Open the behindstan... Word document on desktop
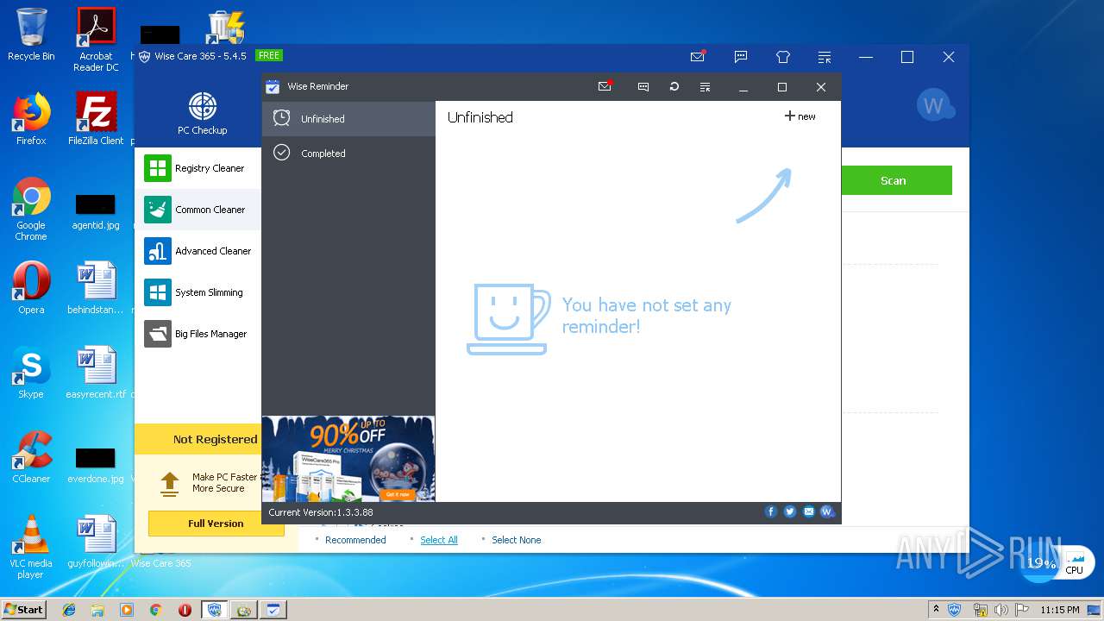Screen dimensions: 1104x621 [x=96, y=289]
